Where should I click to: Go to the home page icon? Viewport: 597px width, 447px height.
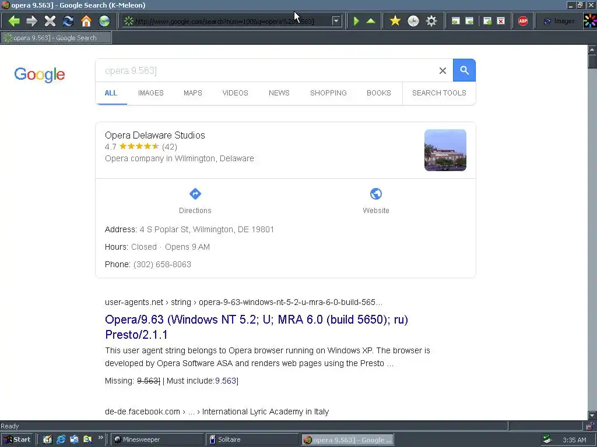pos(86,21)
